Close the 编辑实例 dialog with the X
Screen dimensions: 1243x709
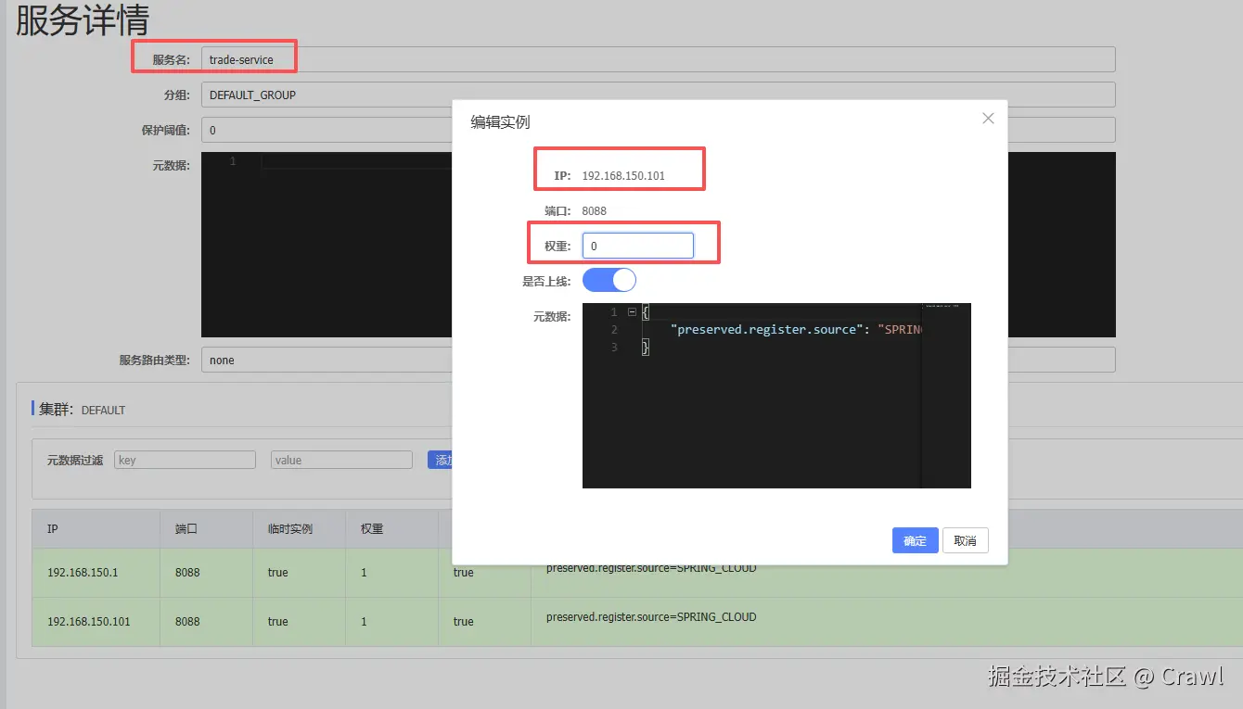coord(988,119)
